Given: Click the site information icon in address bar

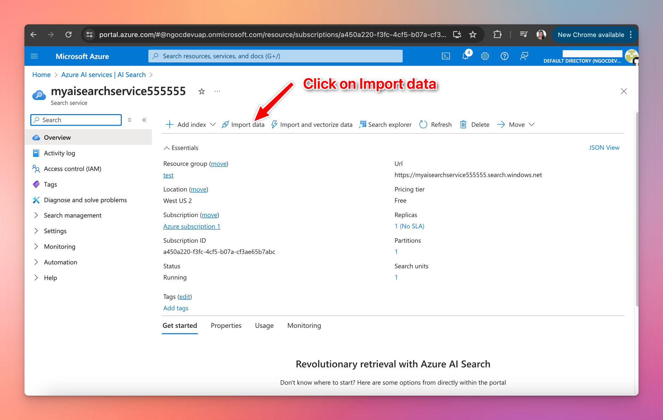Looking at the screenshot, I should [90, 35].
